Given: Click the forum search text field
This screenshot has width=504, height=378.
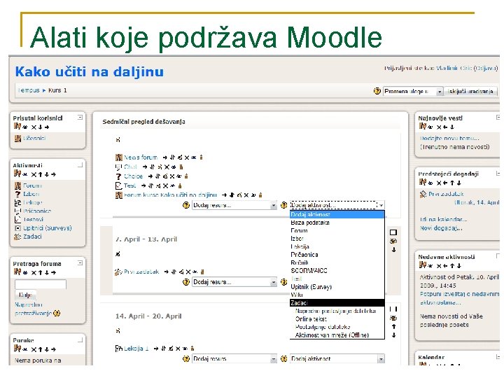Looking at the screenshot, I should click(41, 284).
